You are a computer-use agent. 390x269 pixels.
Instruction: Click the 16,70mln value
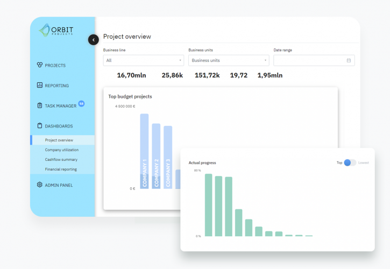tap(132, 75)
